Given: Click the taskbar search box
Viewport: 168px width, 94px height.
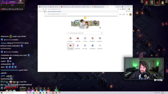Looking at the screenshot, I should [14, 93].
